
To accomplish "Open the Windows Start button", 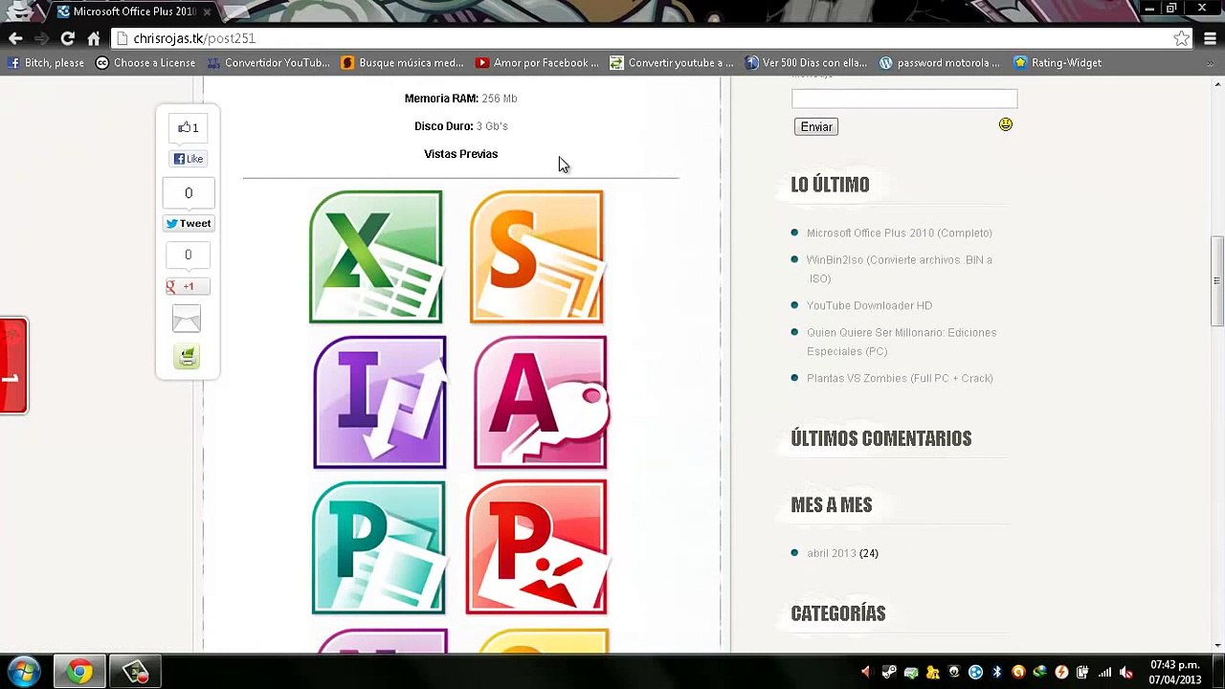I will pos(24,672).
